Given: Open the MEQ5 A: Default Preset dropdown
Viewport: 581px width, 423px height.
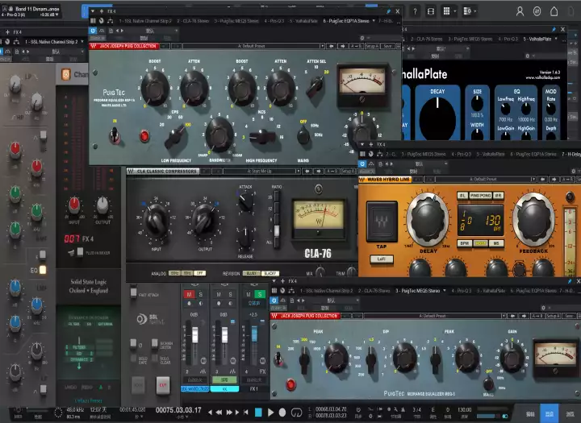Looking at the screenshot, I should [435, 316].
